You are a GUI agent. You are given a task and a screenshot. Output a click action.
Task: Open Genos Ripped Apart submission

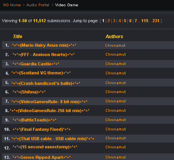point(41,157)
